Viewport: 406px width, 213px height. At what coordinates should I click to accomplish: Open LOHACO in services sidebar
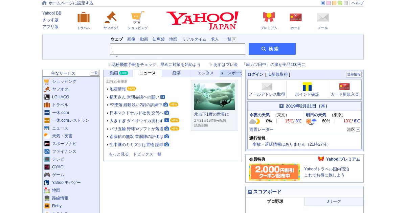(61, 97)
